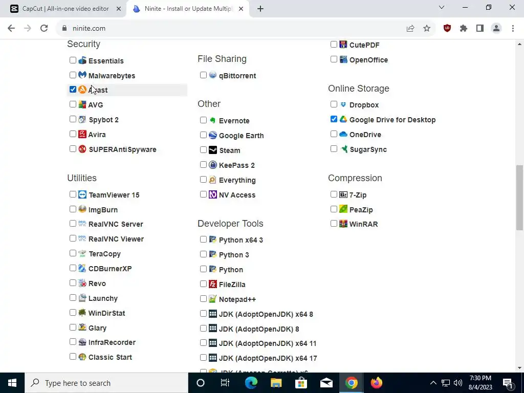Click the Dropbox logo icon
This screenshot has height=393, width=524.
343,104
